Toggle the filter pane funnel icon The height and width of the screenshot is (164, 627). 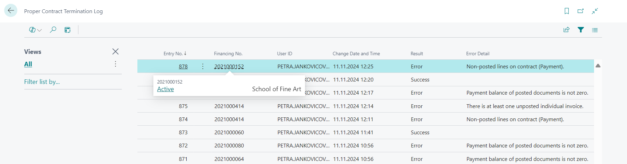tap(581, 30)
